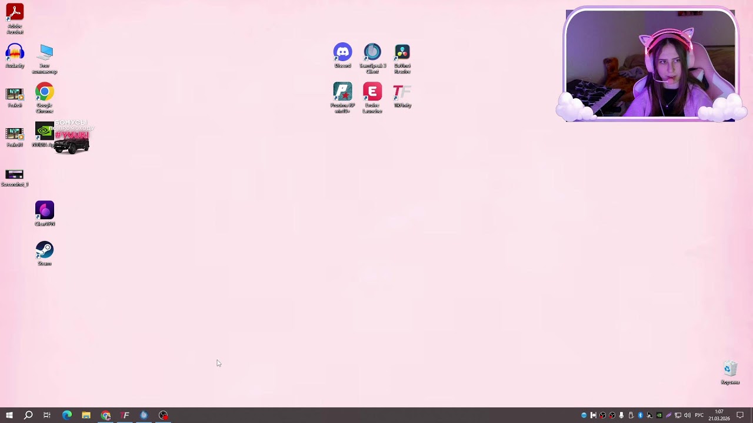The image size is (753, 423).
Task: Open the Steam desktop shortcut
Action: click(45, 253)
